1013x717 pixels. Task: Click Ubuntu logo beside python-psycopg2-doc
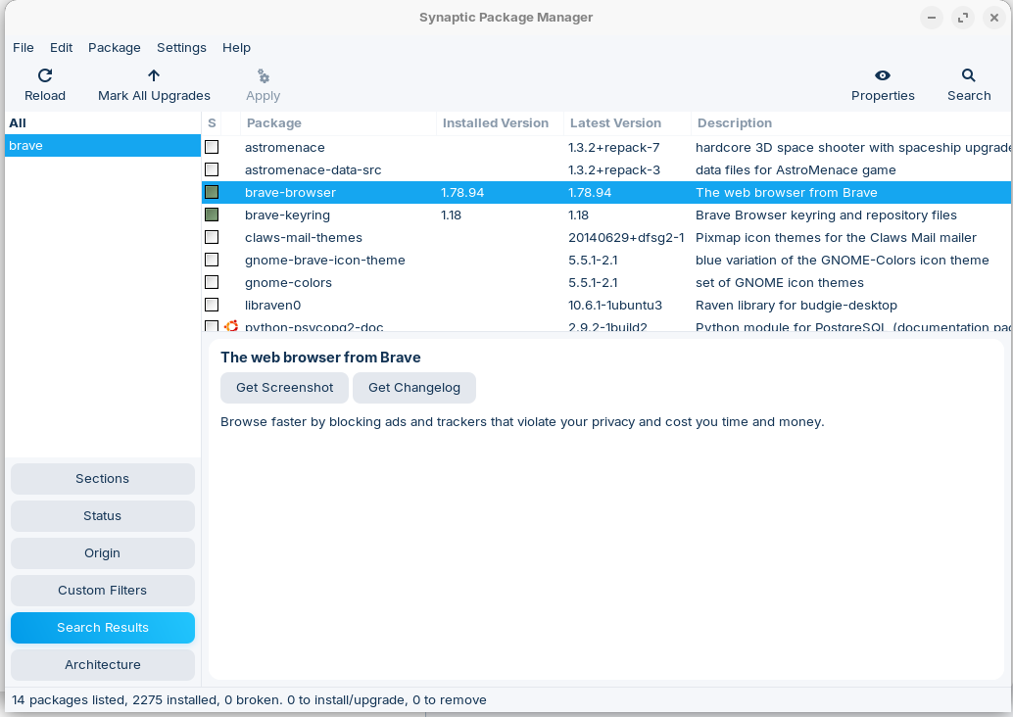click(x=231, y=327)
